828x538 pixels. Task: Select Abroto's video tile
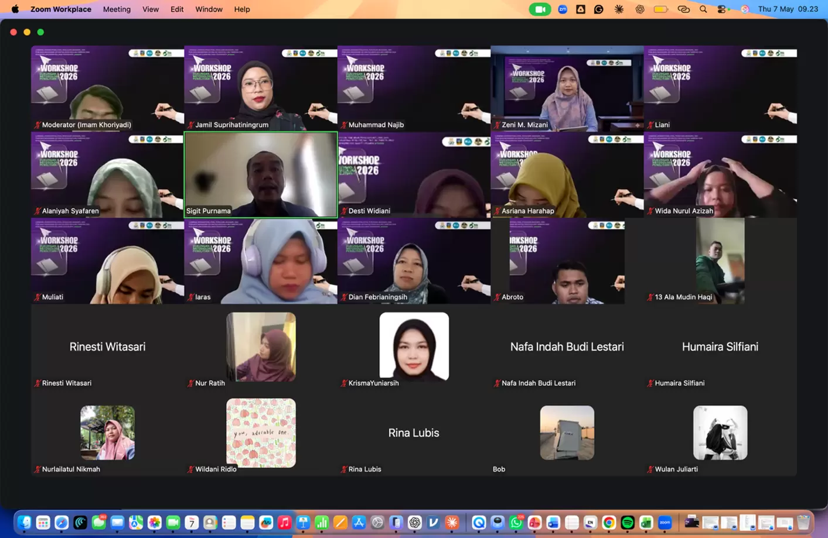[x=567, y=261]
